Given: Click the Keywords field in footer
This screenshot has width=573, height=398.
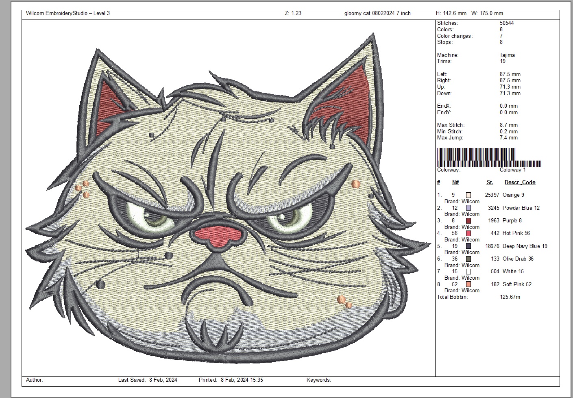Looking at the screenshot, I should 318,380.
